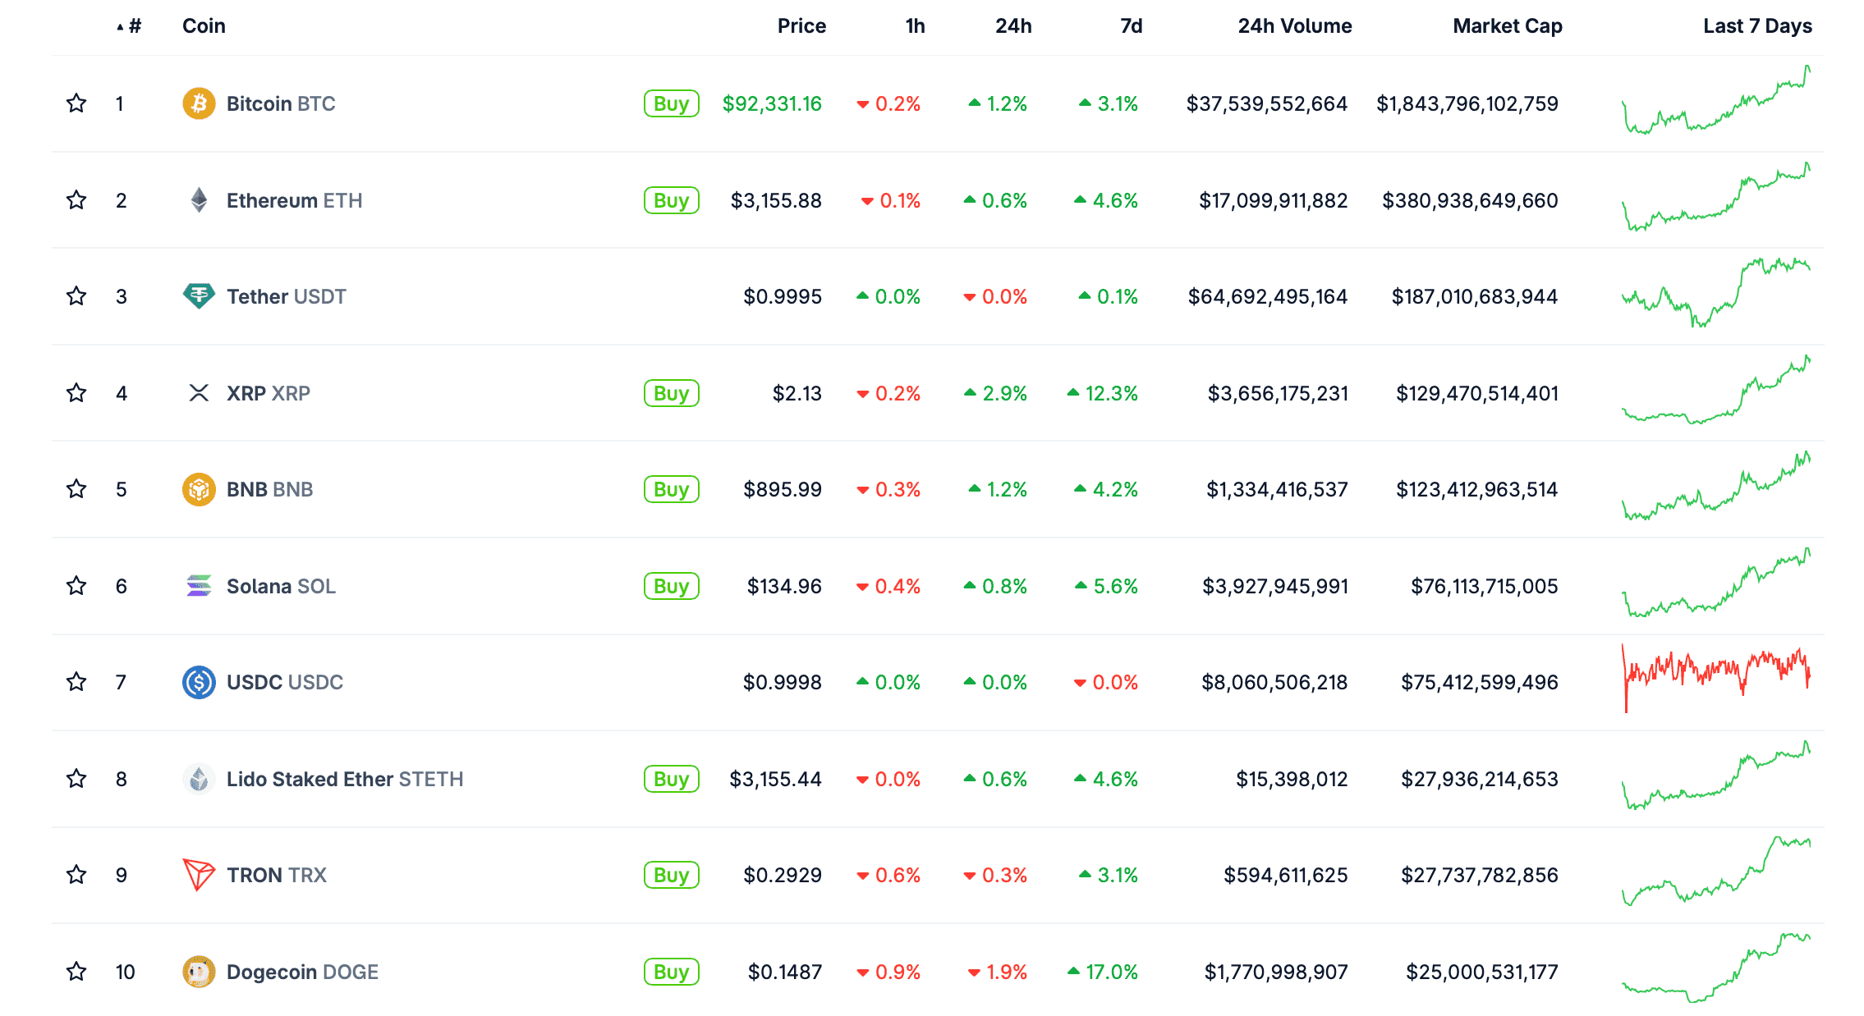Click the BNB coin icon
1864x1016 pixels.
[x=199, y=490]
